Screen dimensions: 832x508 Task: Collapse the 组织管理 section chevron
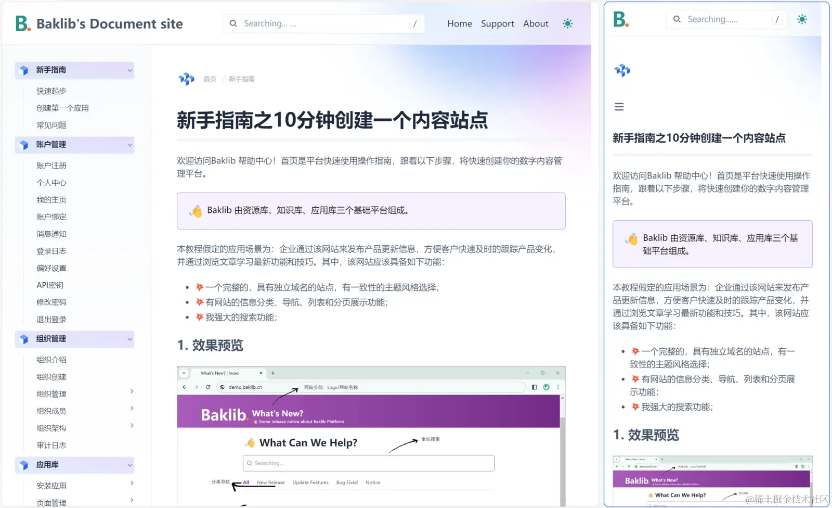(x=130, y=339)
